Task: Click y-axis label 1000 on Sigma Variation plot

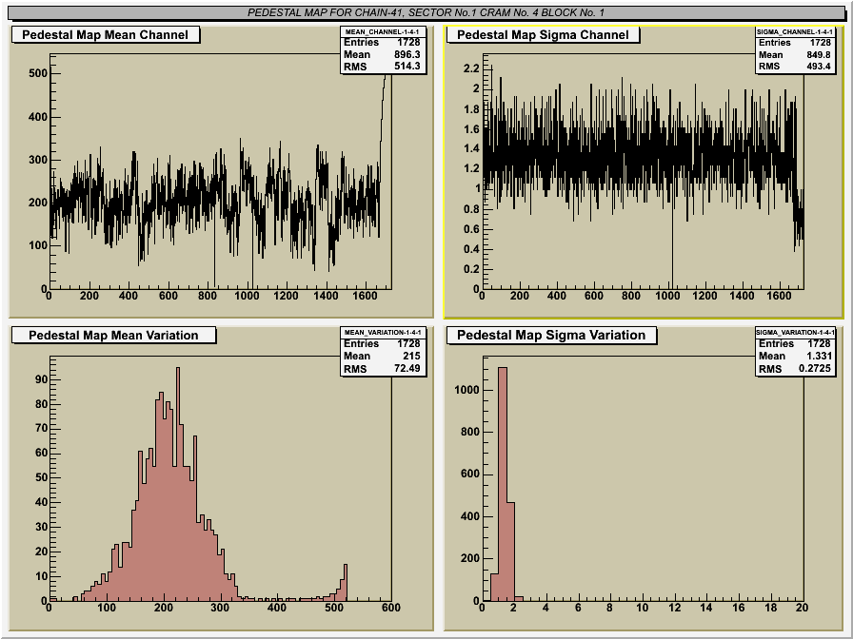Action: point(467,390)
